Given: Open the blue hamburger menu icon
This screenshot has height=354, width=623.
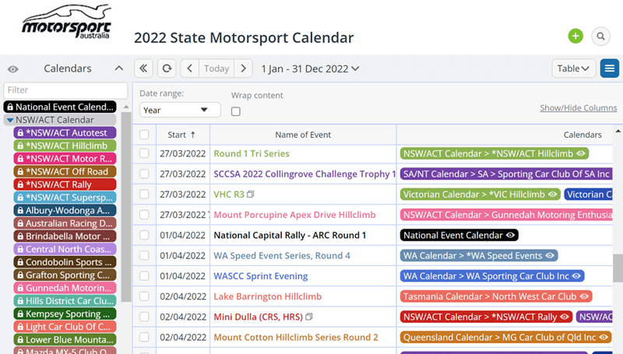Looking at the screenshot, I should [x=610, y=68].
